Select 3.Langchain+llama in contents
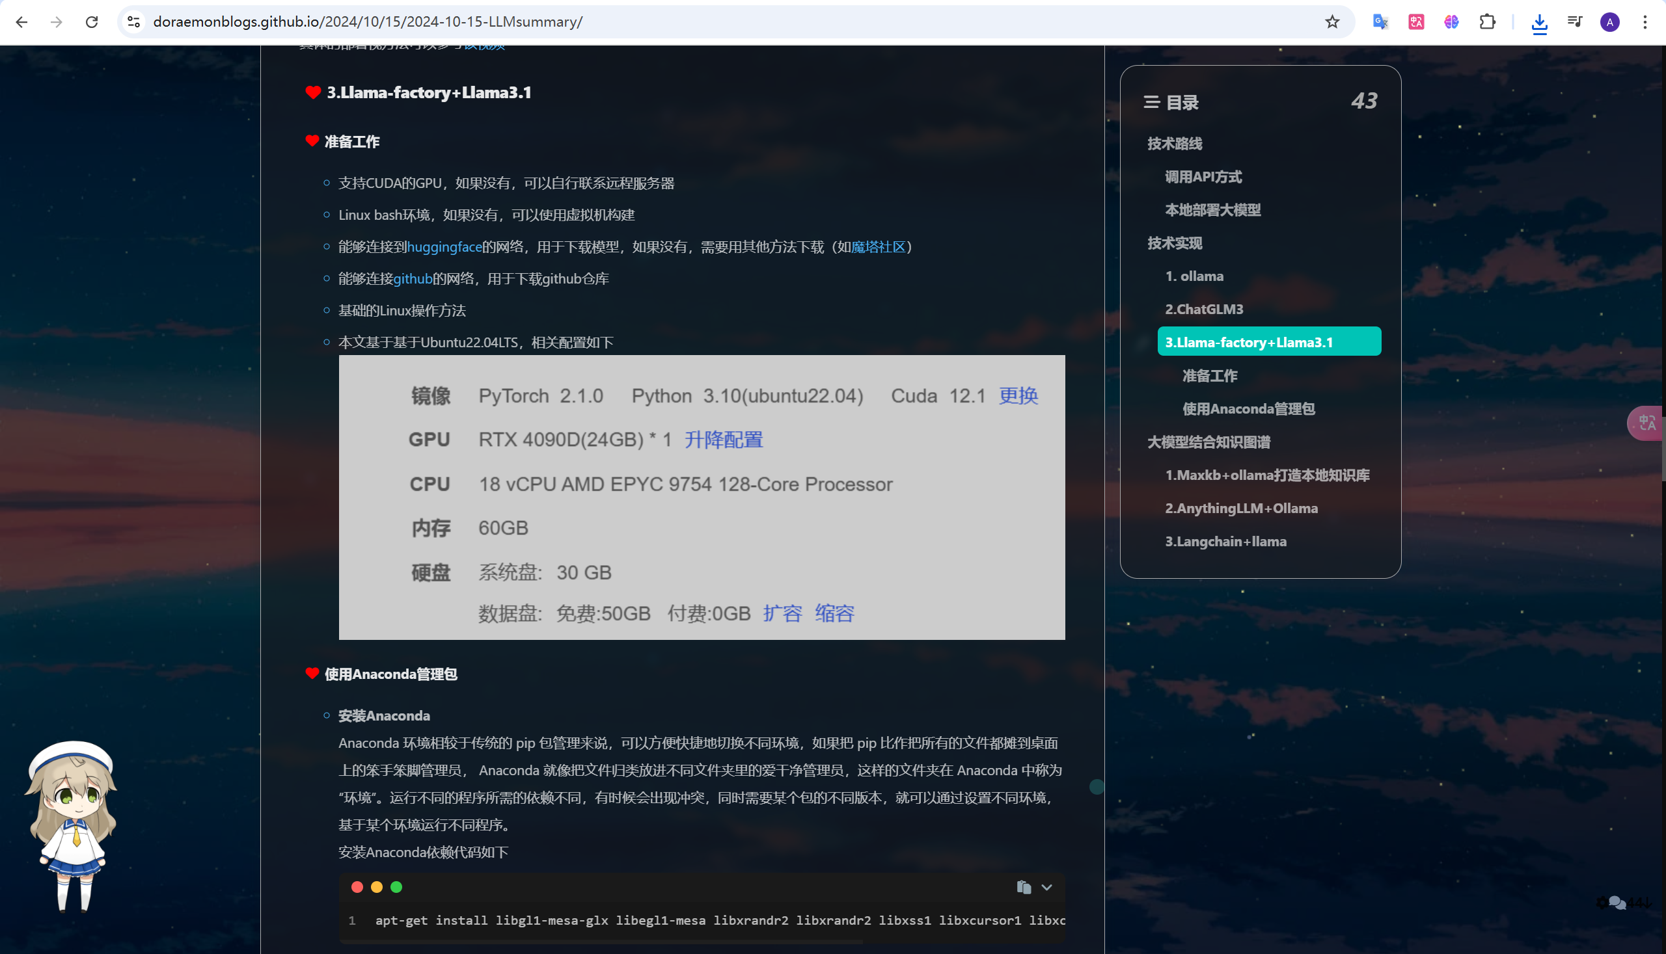 click(x=1225, y=541)
